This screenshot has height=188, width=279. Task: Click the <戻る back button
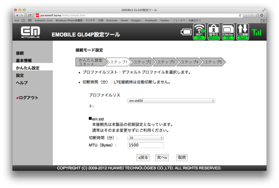pyautogui.click(x=143, y=157)
